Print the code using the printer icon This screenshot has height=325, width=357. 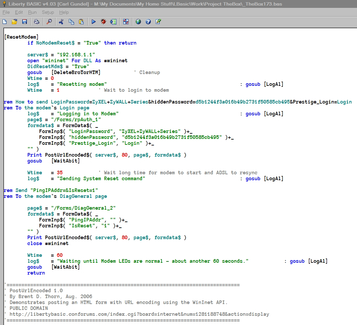37,22
